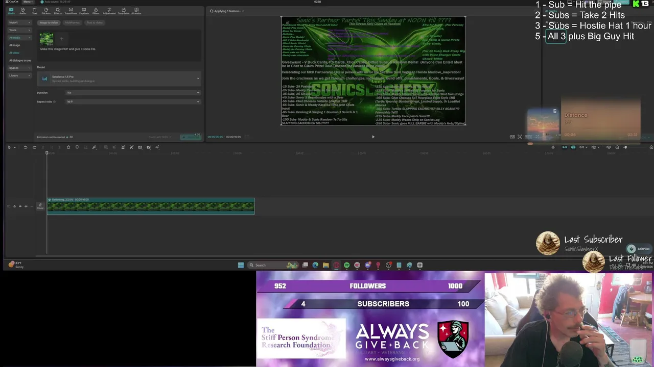
Task: Select AI dialogue scene in sidebar
Action: (20, 61)
